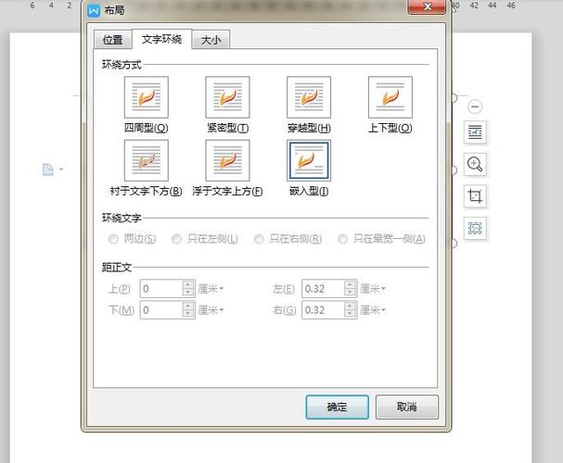Decrease the 右(G) distance spinner

pyautogui.click(x=350, y=314)
